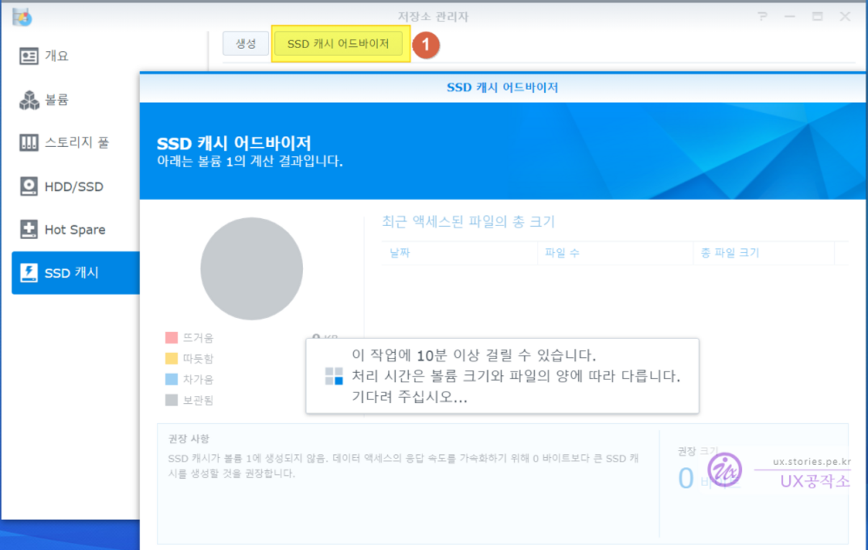This screenshot has width=868, height=550.
Task: Select the Hot Spare plus icon
Action: tap(29, 230)
